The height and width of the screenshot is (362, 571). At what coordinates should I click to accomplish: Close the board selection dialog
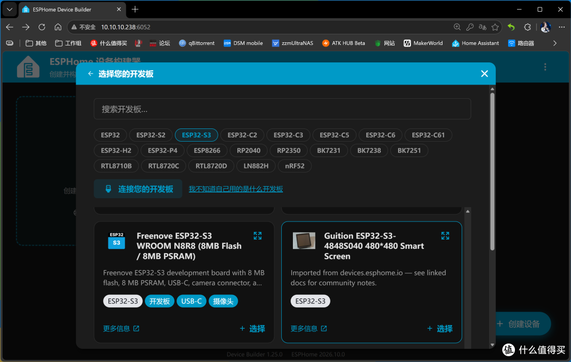[484, 74]
